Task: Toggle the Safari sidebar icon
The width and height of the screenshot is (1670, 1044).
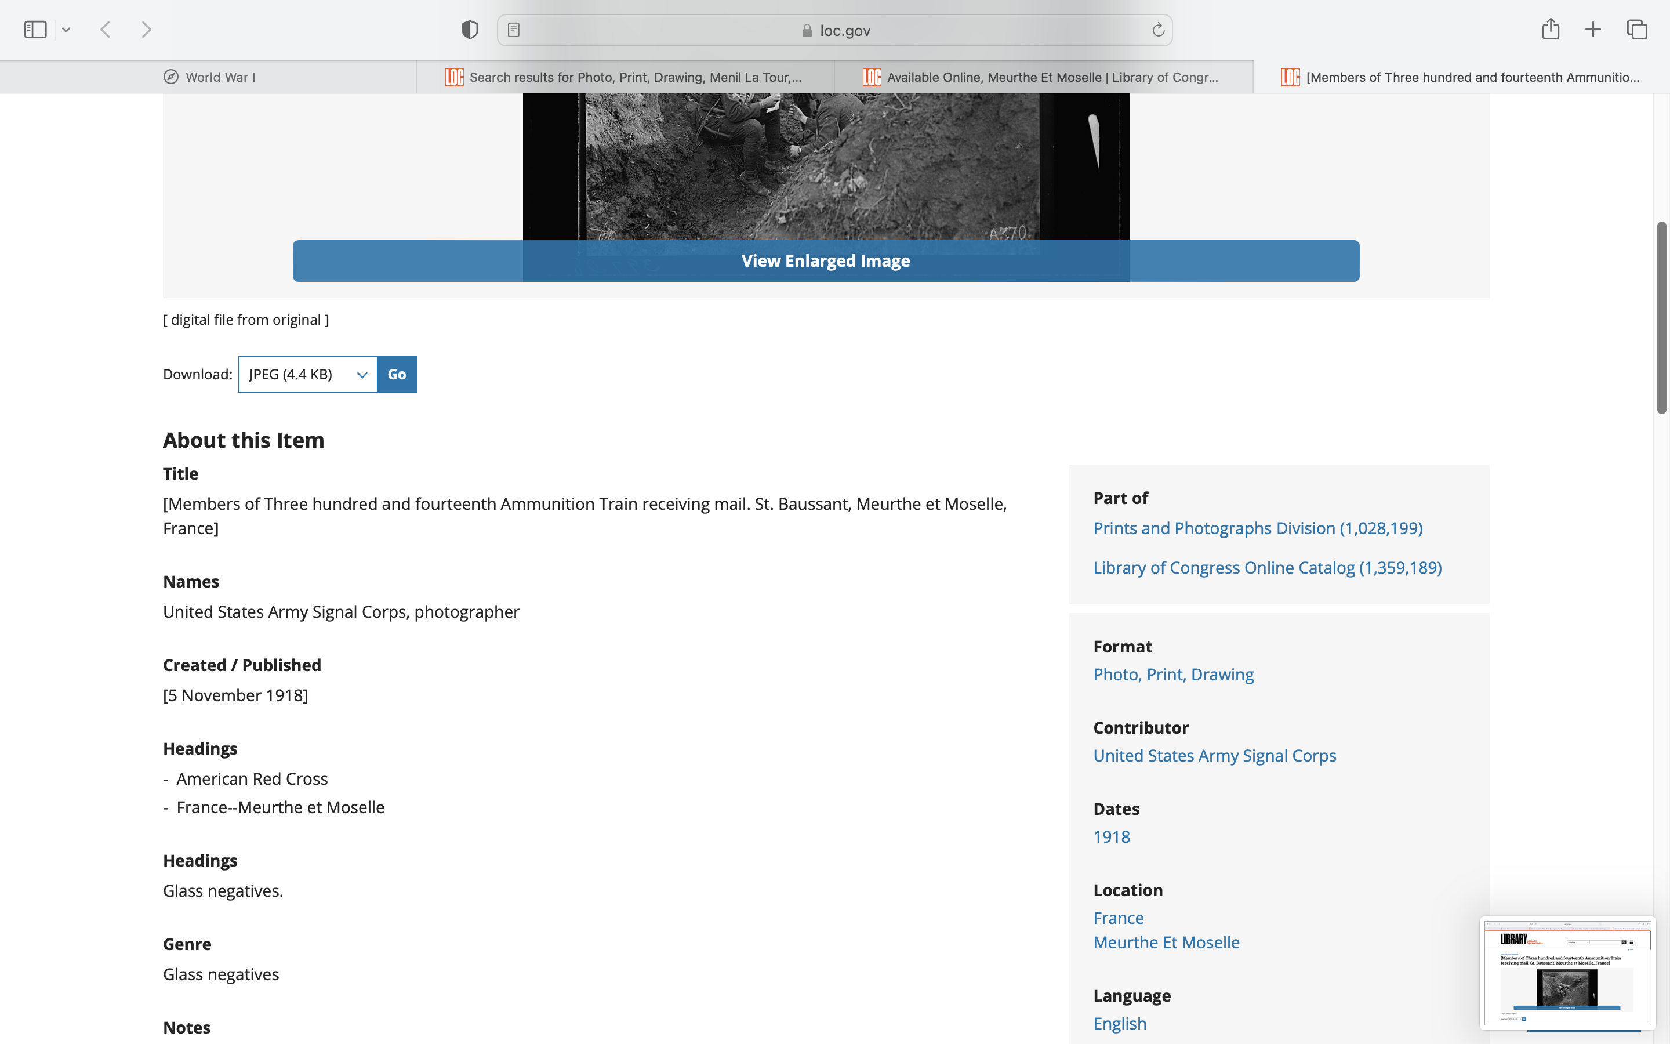Action: pos(35,30)
